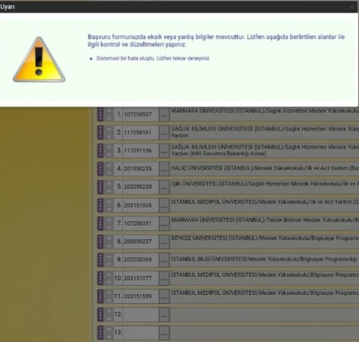Grab the drag handle of row 4
Viewport: 359px width, 342px height.
pyautogui.click(x=100, y=169)
